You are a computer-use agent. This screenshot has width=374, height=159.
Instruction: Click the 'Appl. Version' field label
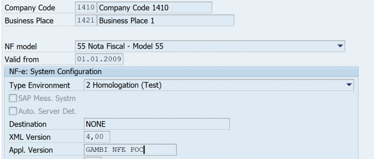[31, 150]
